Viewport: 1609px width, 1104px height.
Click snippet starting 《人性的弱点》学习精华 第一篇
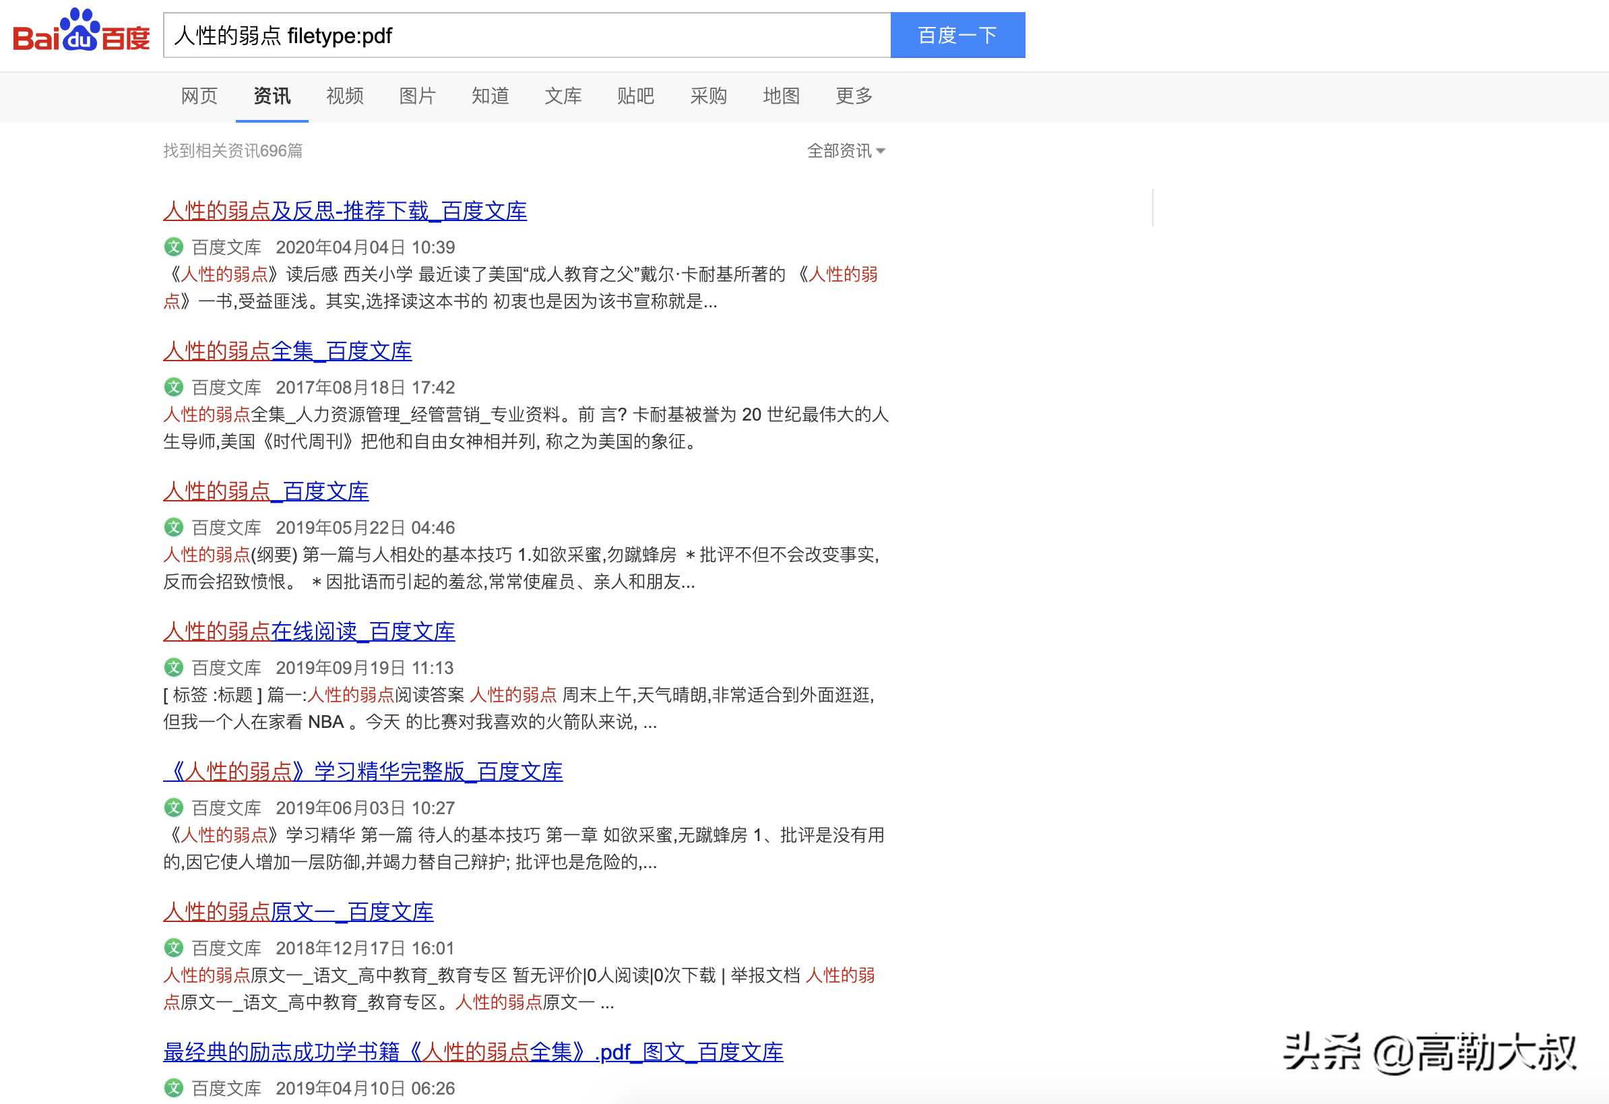(524, 849)
